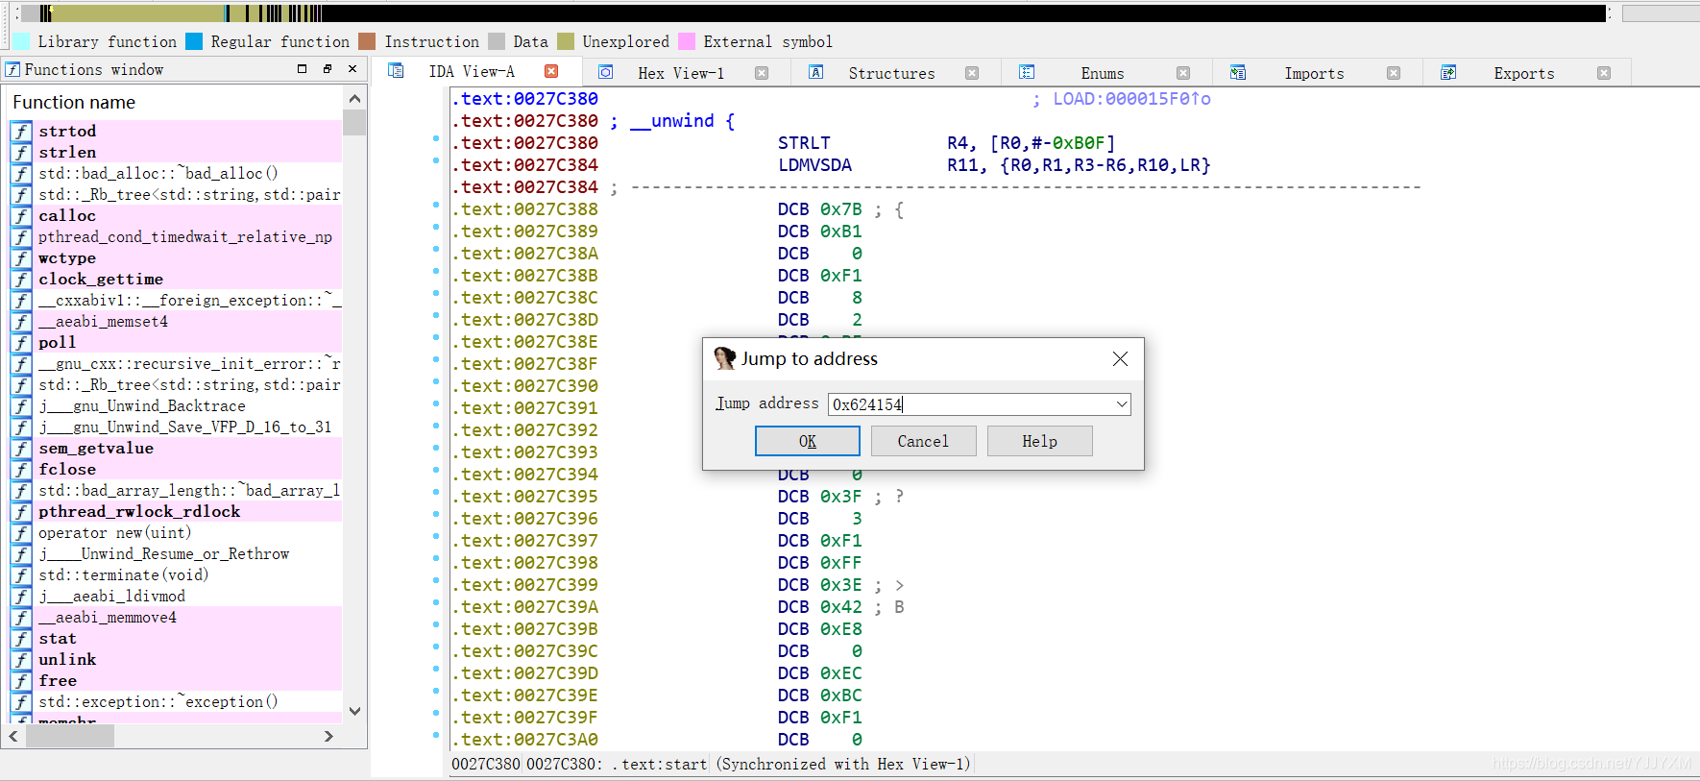This screenshot has width=1700, height=781.
Task: Cancel the Jump to address dialog
Action: point(923,441)
